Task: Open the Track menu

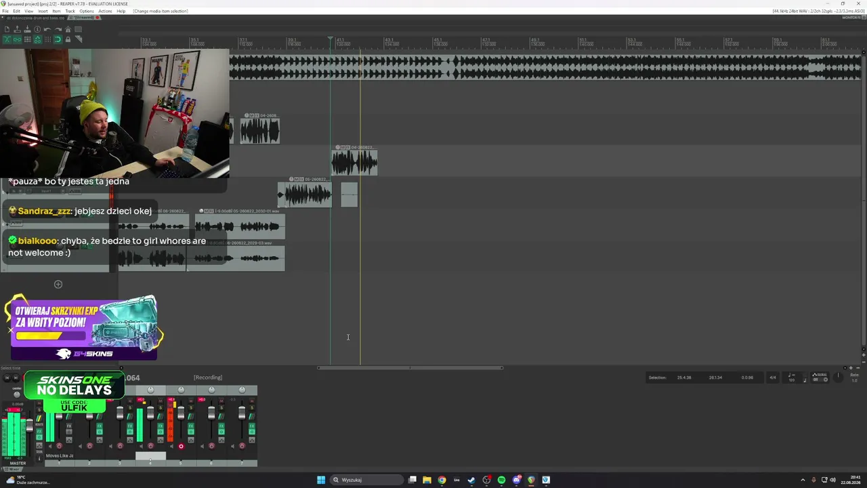Action: point(70,12)
